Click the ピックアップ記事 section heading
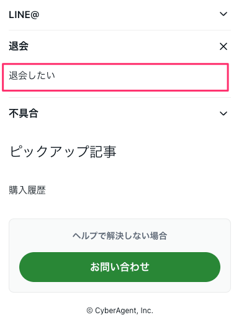Screen dimensions: 239x320 (63, 151)
